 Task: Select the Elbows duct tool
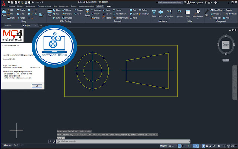(x=57, y=10)
